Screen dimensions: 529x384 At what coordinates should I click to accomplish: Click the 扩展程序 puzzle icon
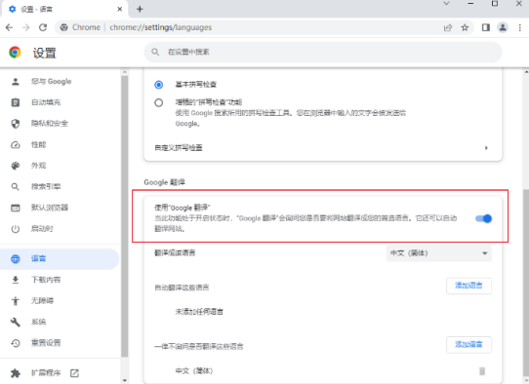(16, 373)
